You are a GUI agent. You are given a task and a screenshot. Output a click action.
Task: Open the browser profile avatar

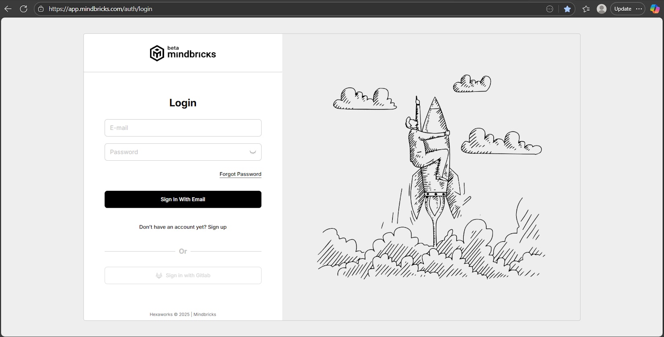602,9
